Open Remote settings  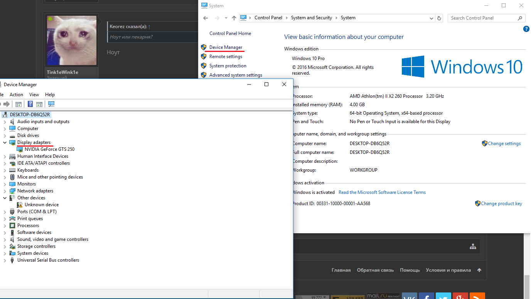click(x=226, y=57)
